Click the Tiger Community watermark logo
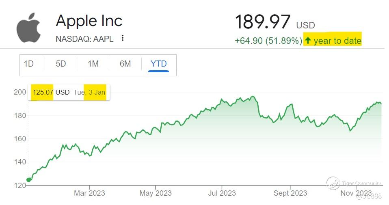 click(333, 183)
